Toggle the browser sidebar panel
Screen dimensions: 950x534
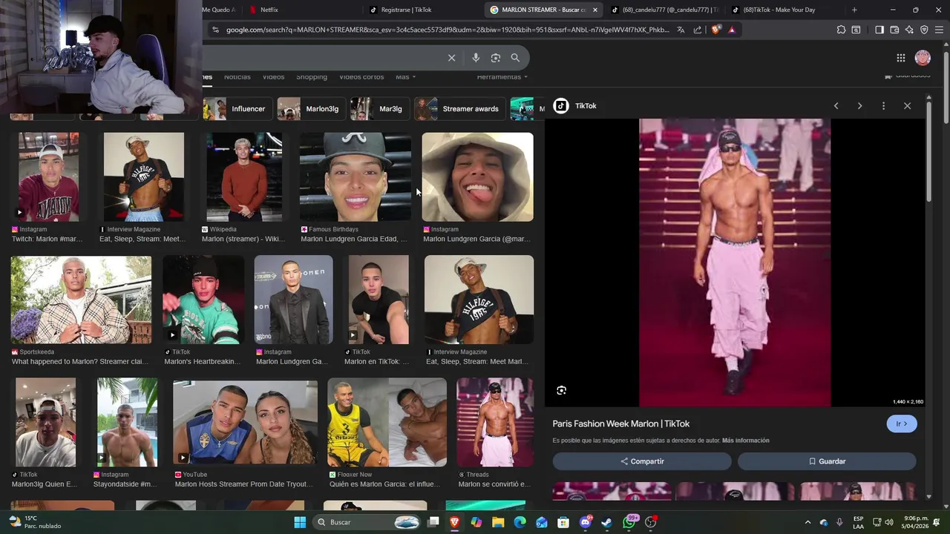coord(879,30)
